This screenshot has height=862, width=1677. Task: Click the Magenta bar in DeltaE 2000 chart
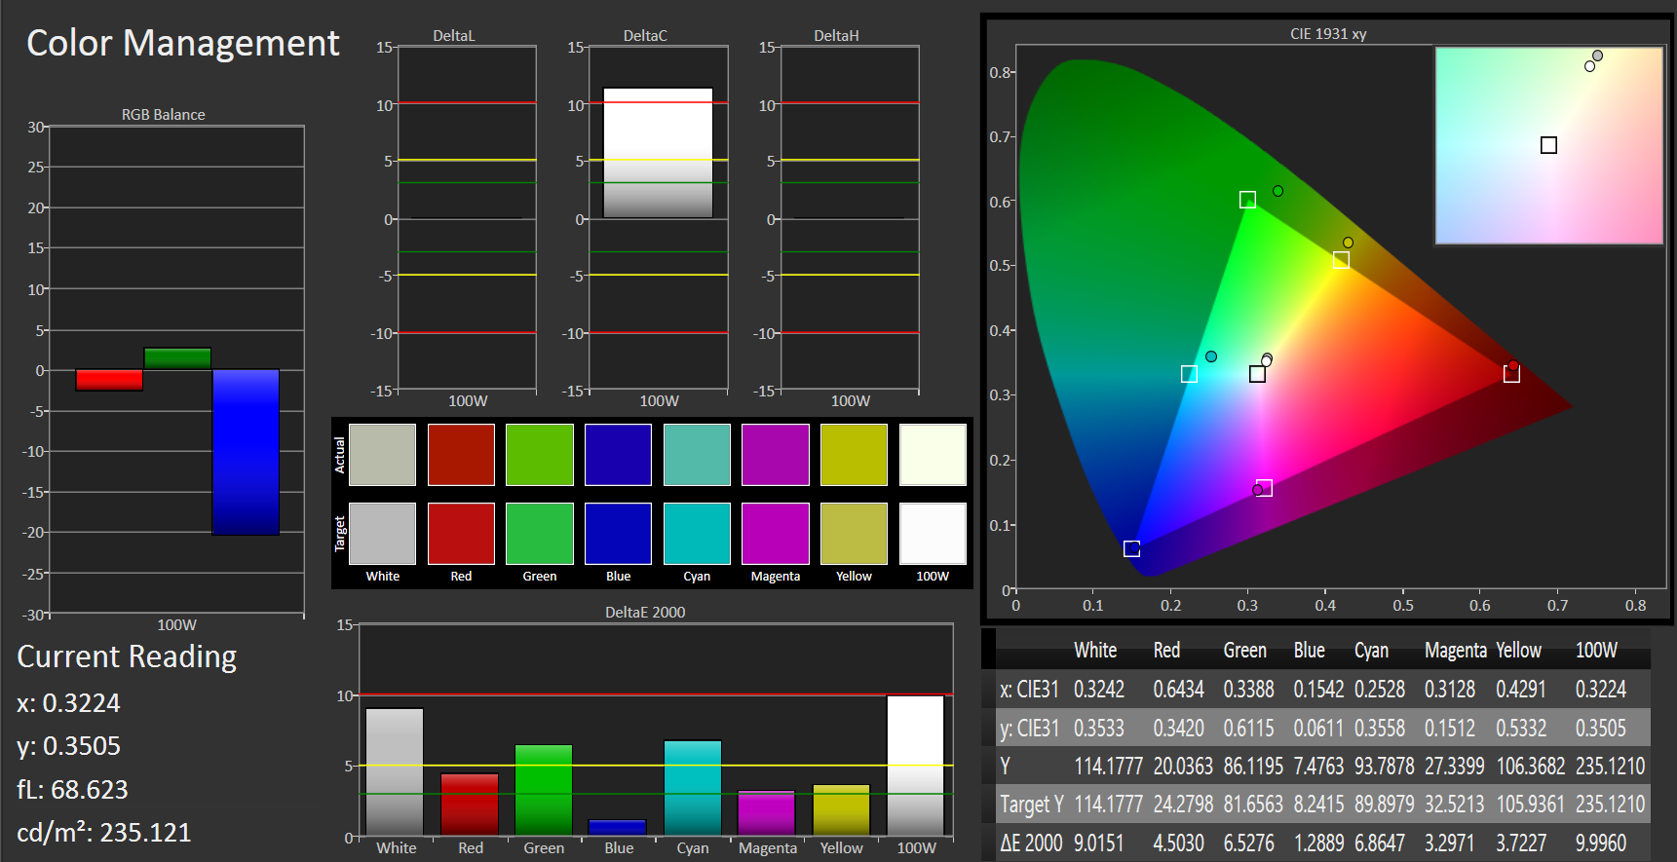coord(767,813)
